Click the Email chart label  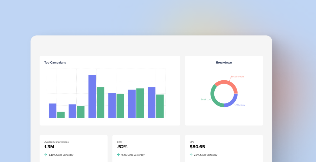[x=204, y=100]
